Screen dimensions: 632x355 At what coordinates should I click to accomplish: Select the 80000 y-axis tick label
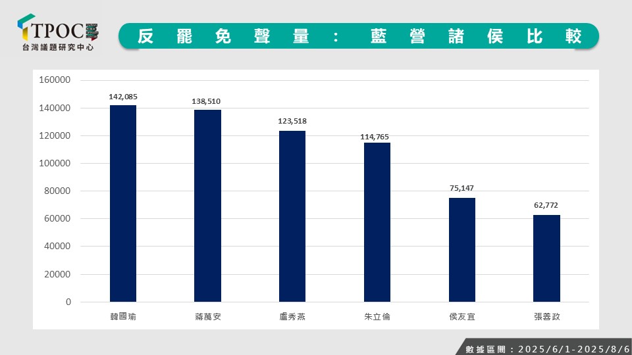57,191
